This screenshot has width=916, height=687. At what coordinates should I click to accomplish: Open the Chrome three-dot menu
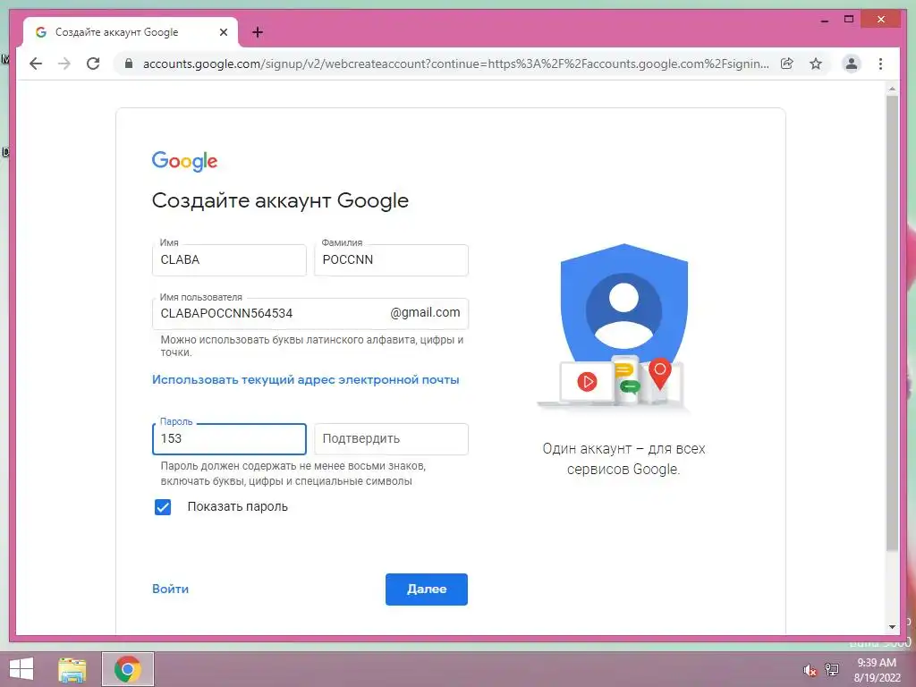(880, 64)
